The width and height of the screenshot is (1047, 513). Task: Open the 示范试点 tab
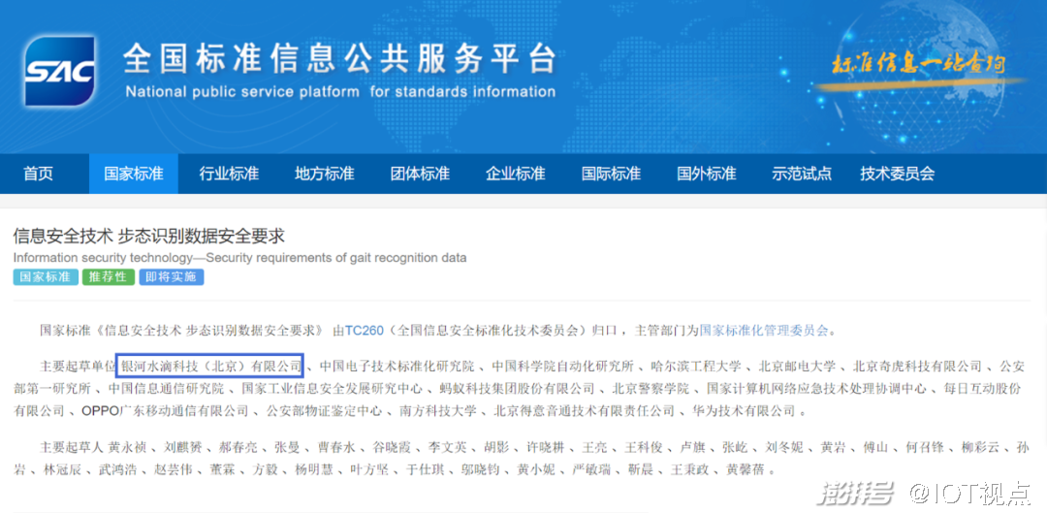click(x=802, y=174)
